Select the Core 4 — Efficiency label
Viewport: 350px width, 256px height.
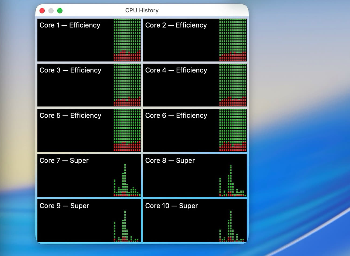[x=176, y=70]
